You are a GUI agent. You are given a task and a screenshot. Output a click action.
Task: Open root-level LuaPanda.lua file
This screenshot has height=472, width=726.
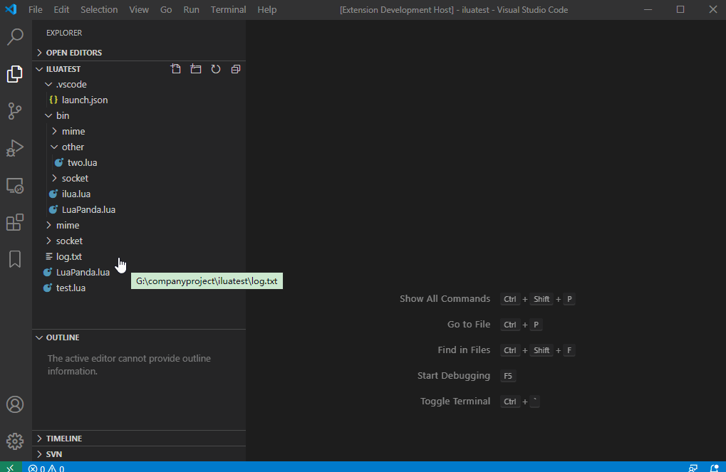pos(139,273)
